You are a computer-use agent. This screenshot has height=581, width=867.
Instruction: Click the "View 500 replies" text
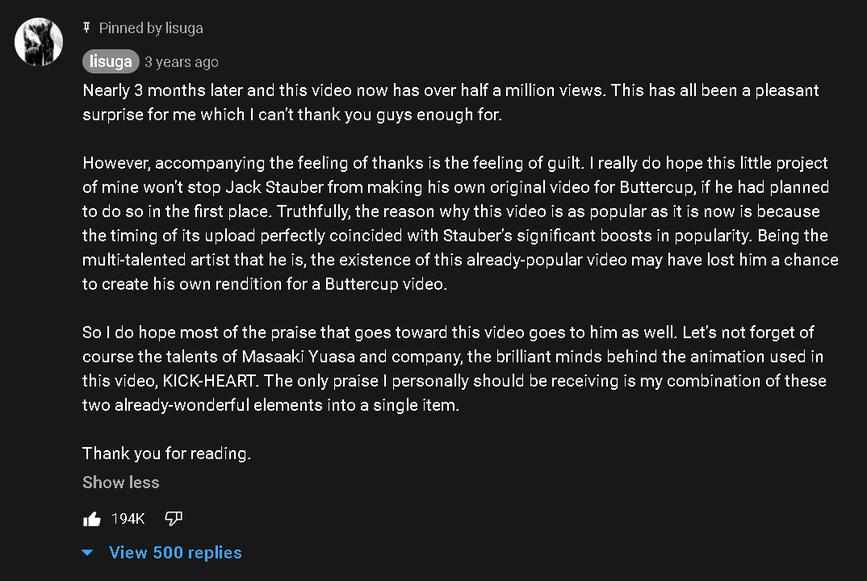click(x=175, y=553)
